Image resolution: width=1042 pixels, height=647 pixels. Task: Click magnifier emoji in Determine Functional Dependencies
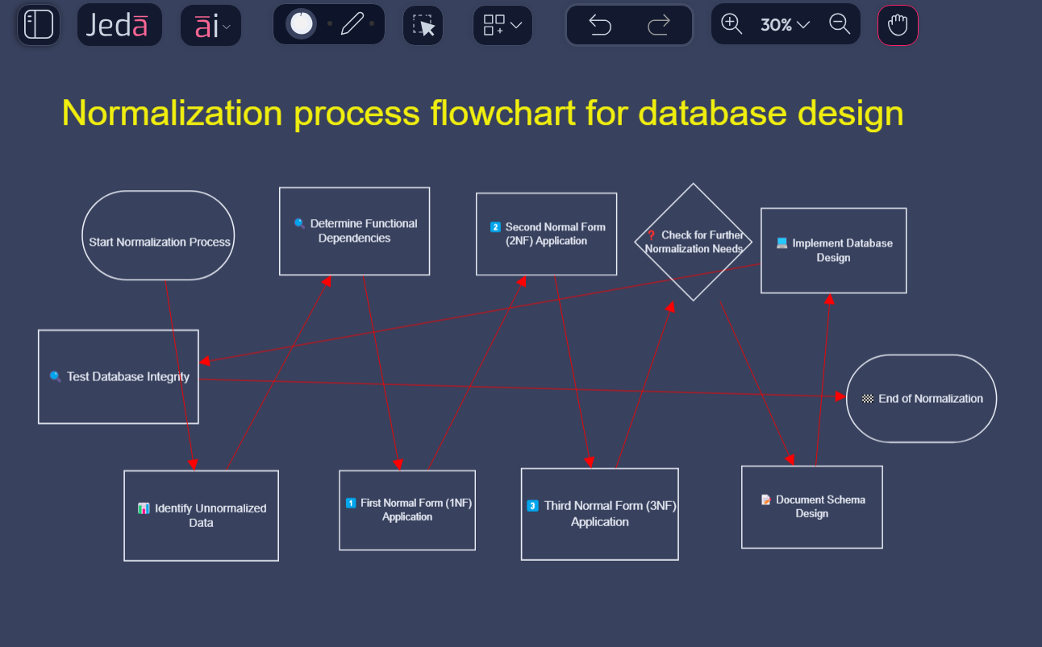[299, 223]
